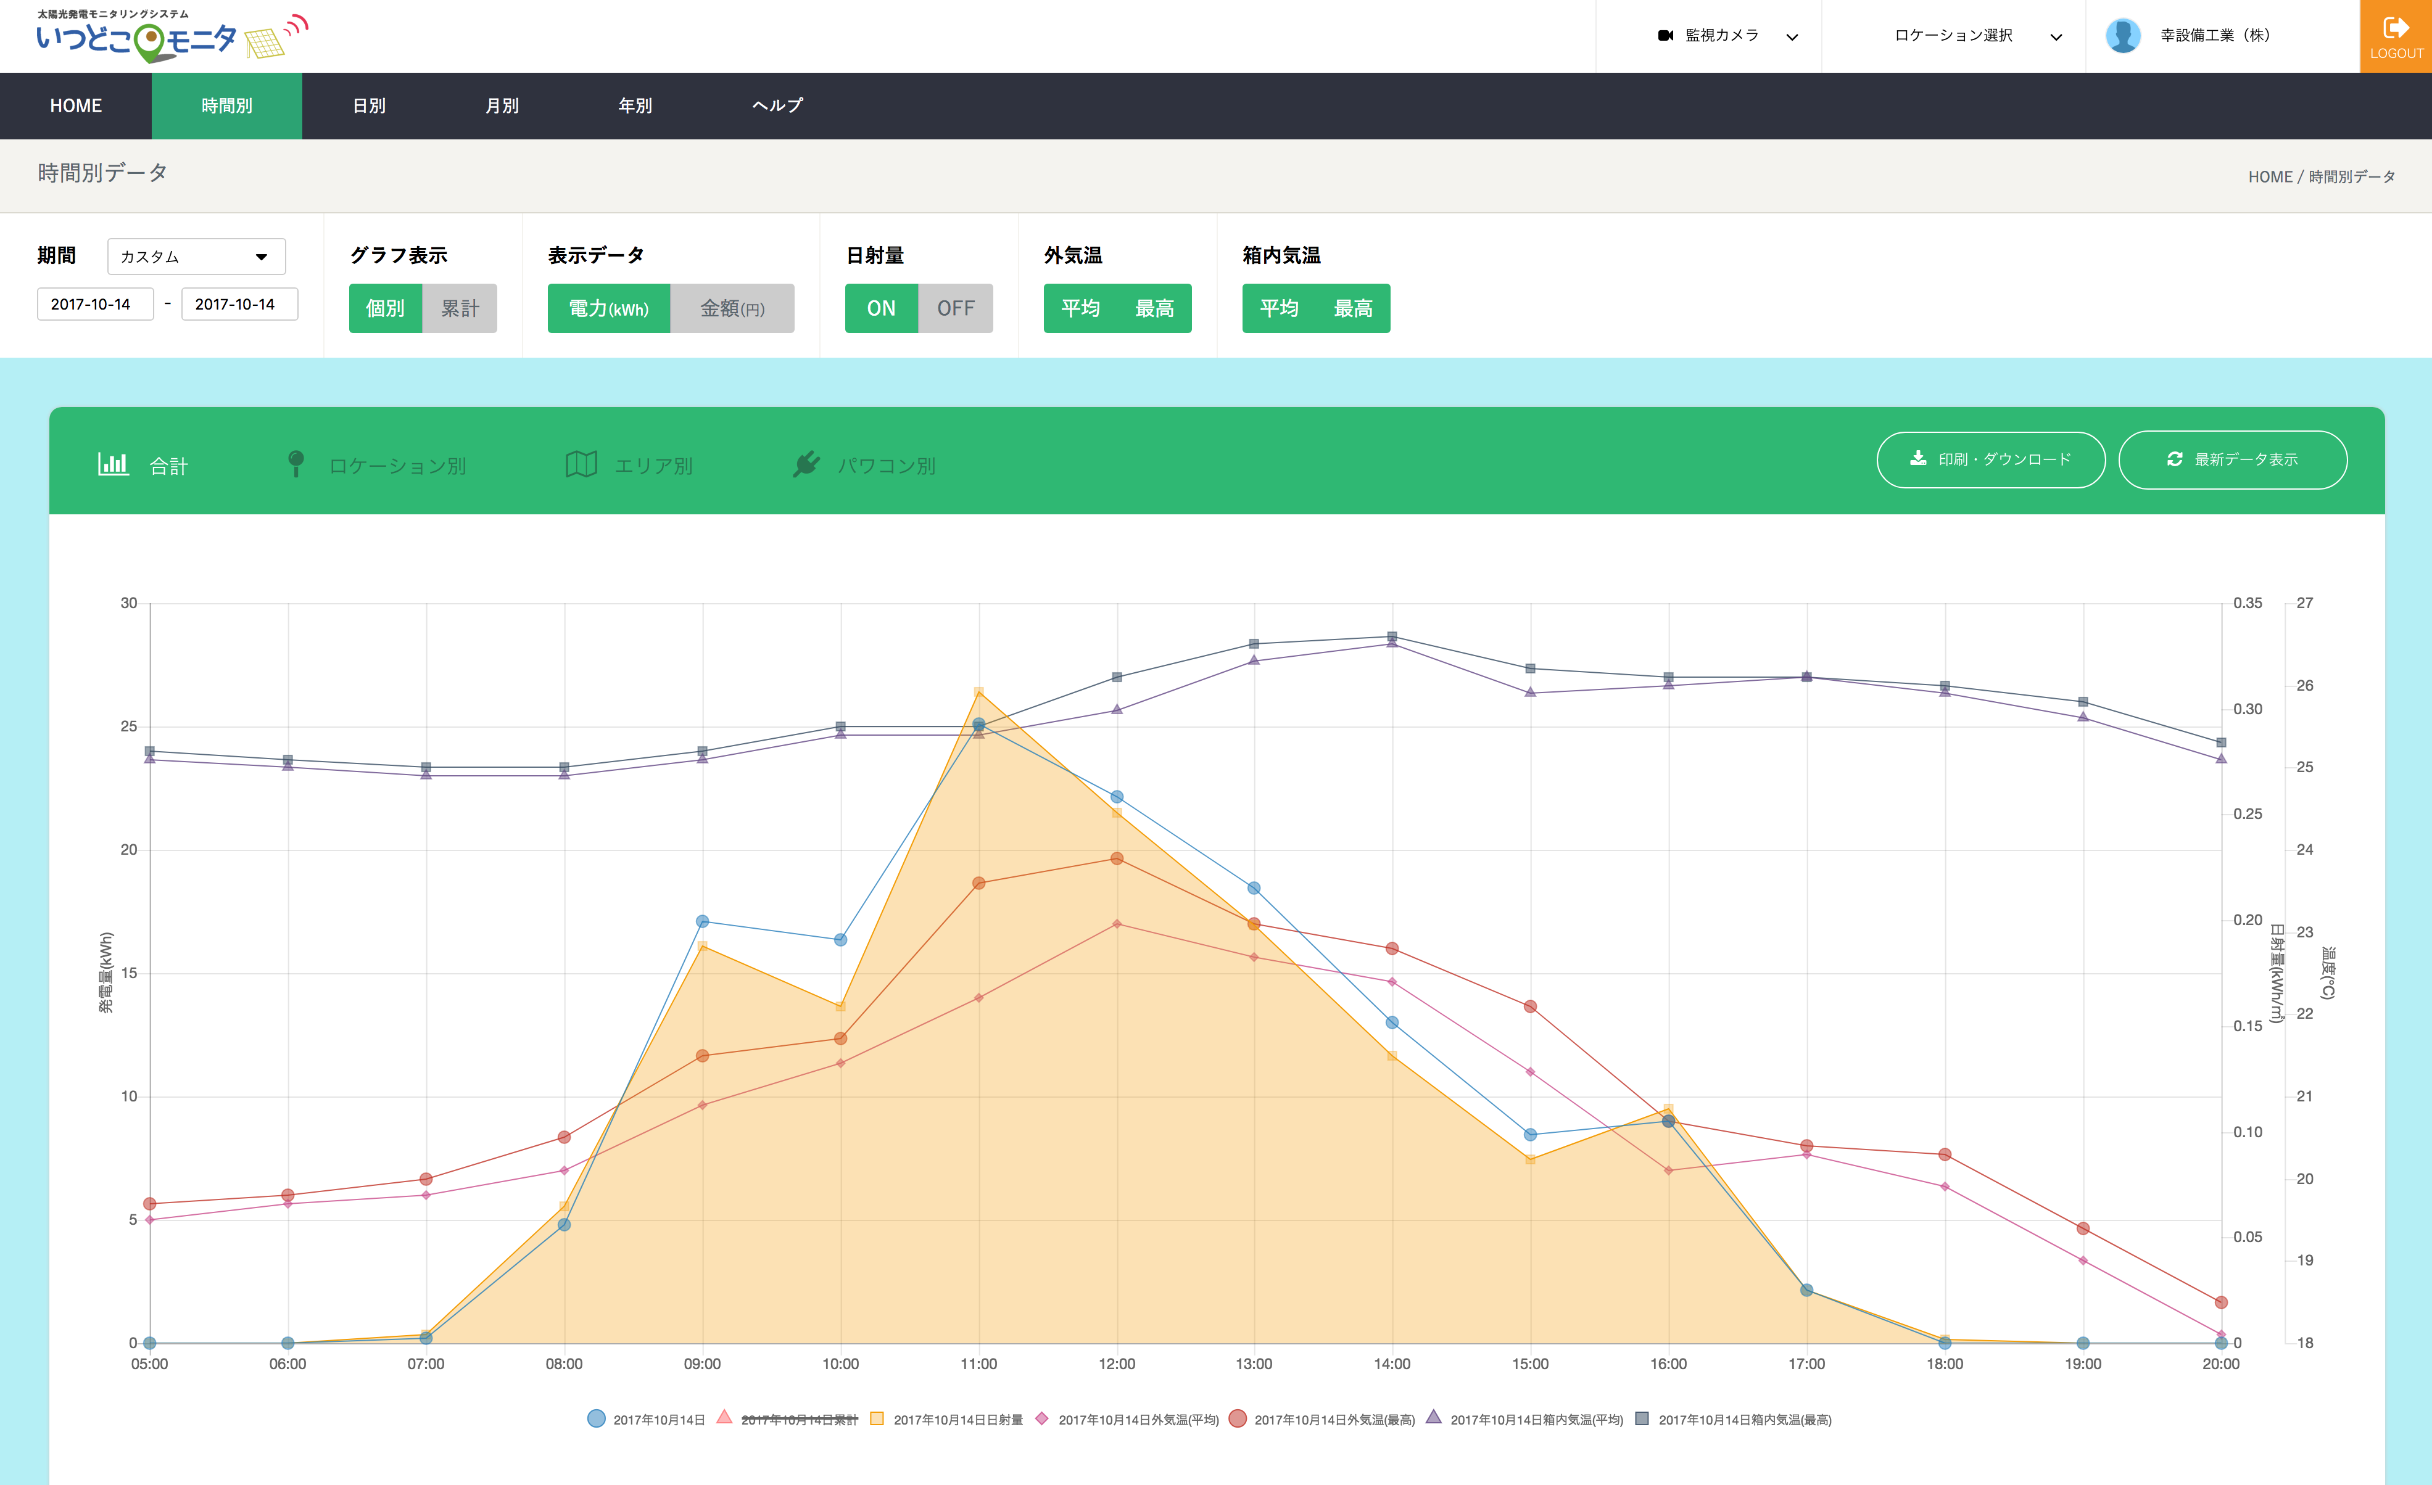Open the 期間 カスタム dropdown

(x=196, y=257)
